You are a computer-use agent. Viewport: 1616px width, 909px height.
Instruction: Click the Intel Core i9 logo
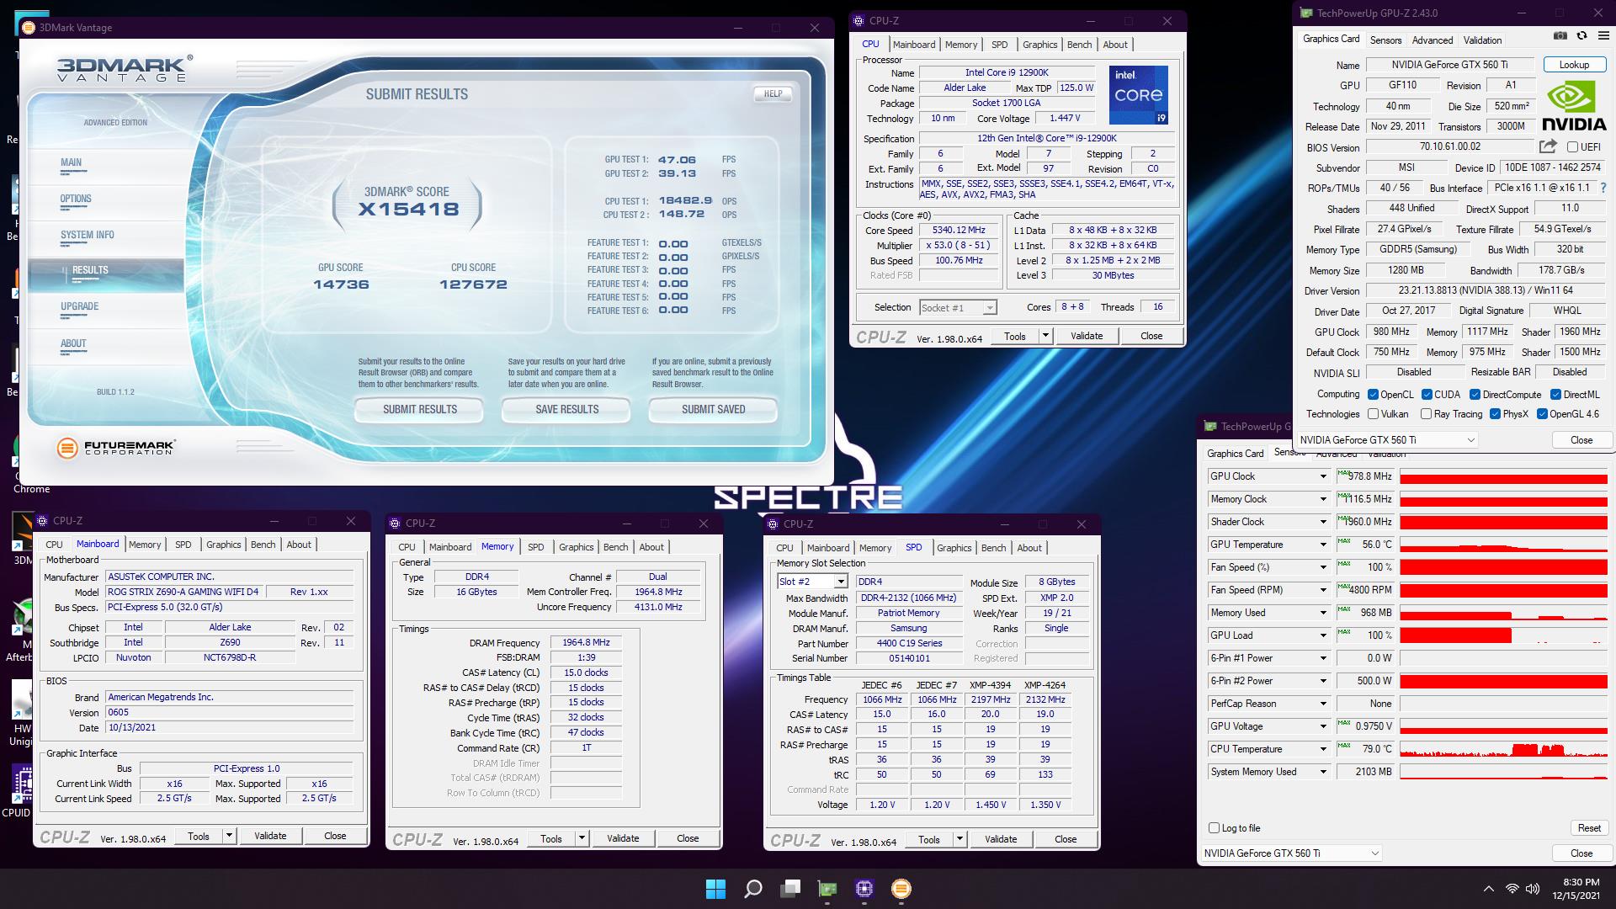[1138, 94]
